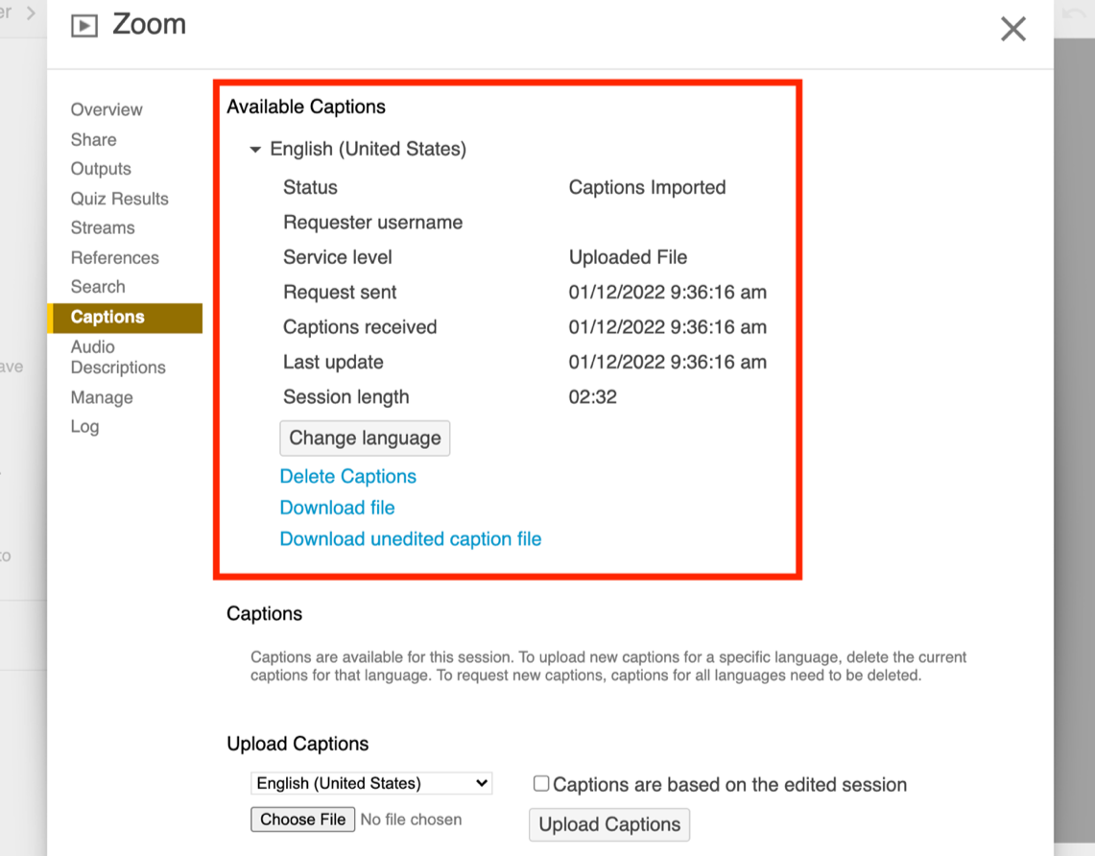Click the Download file link
The image size is (1095, 856).
(337, 508)
